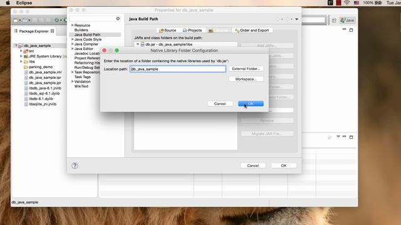This screenshot has height=225, width=401.
Task: Click the libs folder icon
Action: tap(26, 62)
